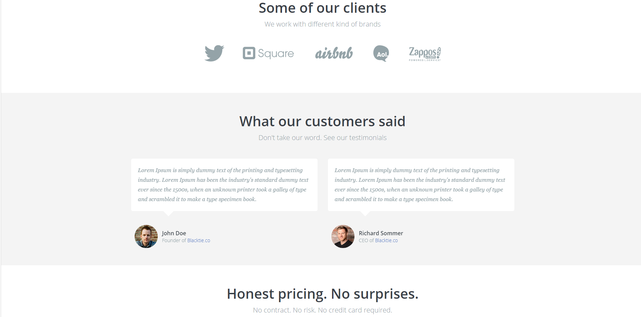Click the Twitter bird logo
This screenshot has width=641, height=317.
(214, 53)
